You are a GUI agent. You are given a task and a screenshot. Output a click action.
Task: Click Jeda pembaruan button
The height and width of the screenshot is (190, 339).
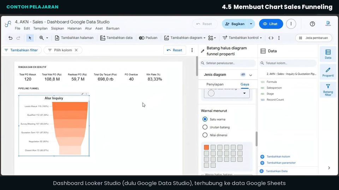(x=314, y=38)
